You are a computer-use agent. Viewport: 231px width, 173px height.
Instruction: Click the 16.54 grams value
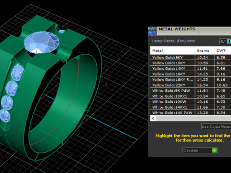(x=202, y=85)
